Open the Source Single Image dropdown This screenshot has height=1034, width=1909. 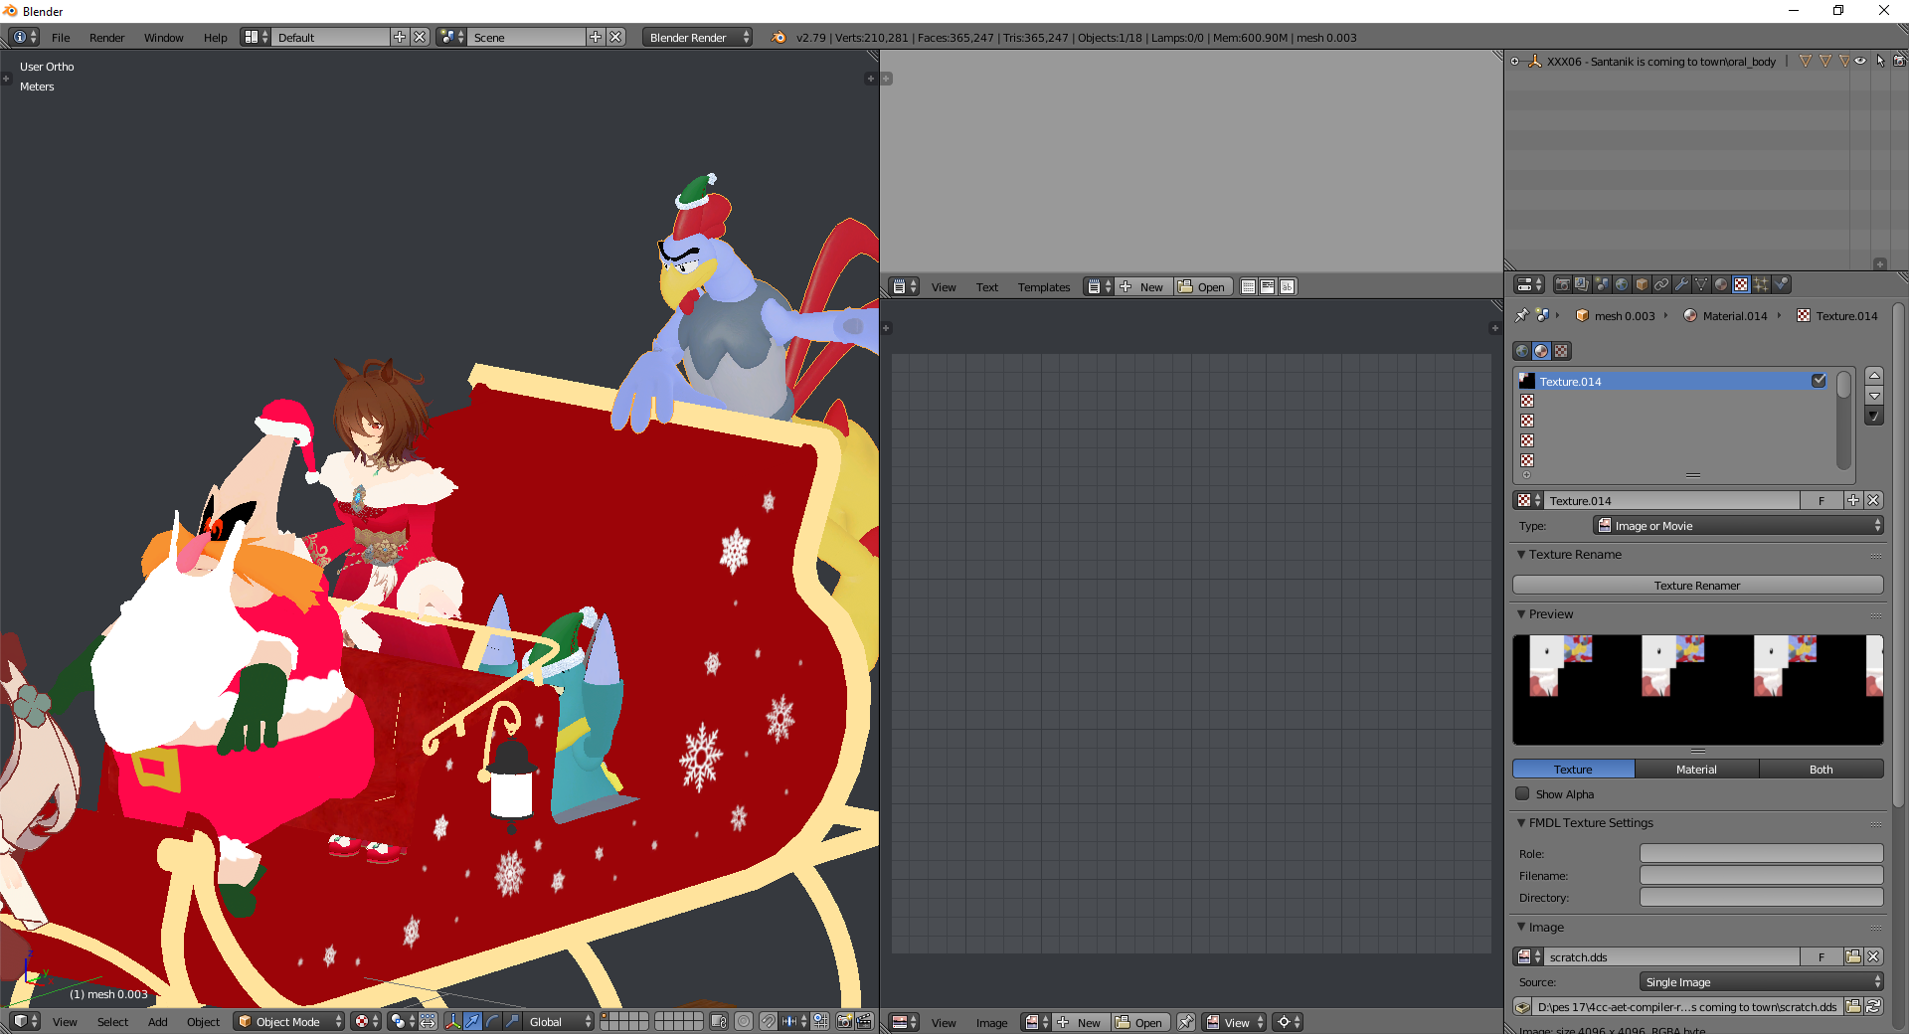[x=1761, y=981]
